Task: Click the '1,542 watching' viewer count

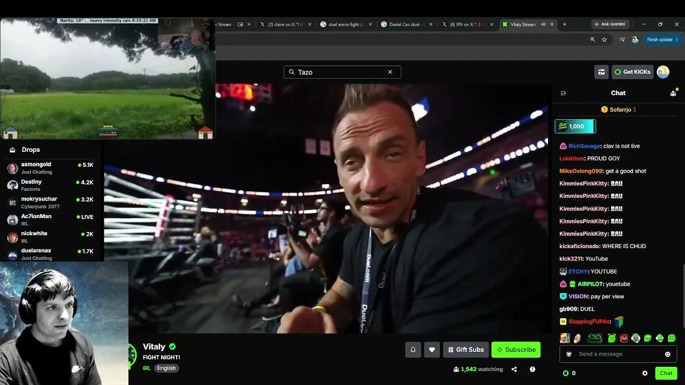Action: click(x=478, y=369)
